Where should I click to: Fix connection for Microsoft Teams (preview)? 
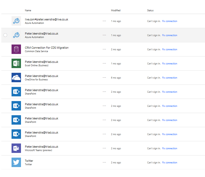(x=170, y=148)
